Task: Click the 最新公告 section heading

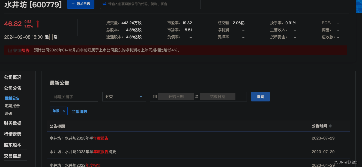Action: point(59,83)
